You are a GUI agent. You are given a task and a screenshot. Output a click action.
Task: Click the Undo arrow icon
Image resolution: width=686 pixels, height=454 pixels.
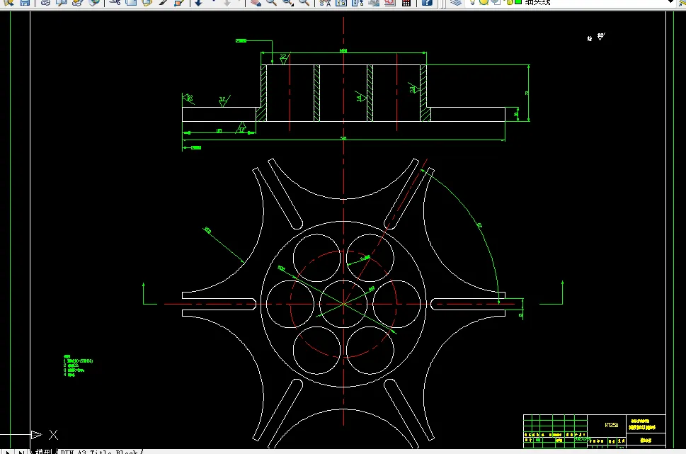pyautogui.click(x=199, y=2)
